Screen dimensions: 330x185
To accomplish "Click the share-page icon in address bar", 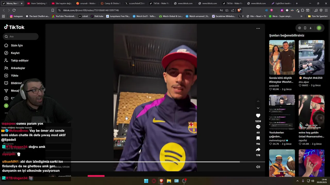I will (x=233, y=10).
